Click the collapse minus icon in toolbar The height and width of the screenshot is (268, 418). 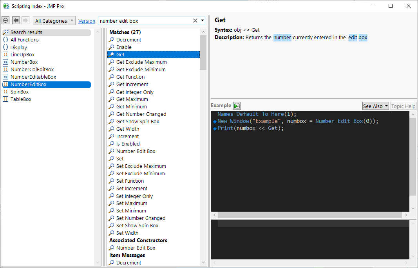point(5,20)
